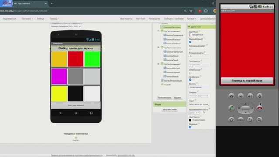Toggle the HasMargins checkbox
The height and width of the screenshot is (157, 279).
pos(190,80)
